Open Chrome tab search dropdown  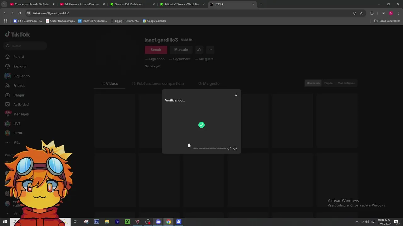(x=4, y=4)
